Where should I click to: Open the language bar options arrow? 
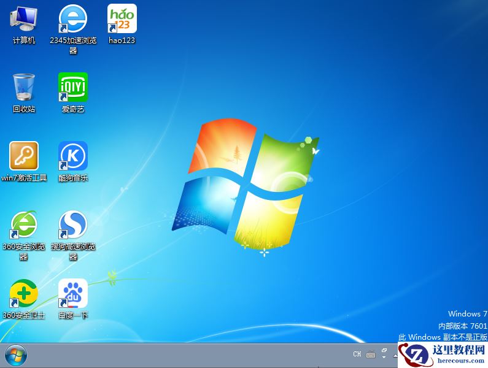384,357
